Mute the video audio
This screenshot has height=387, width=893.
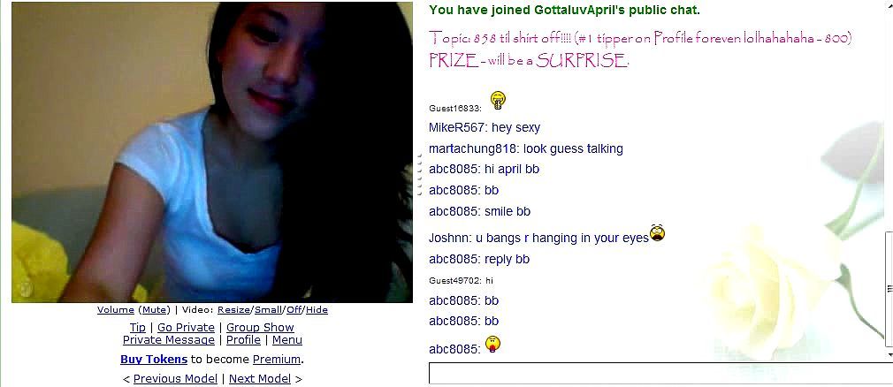pos(155,309)
